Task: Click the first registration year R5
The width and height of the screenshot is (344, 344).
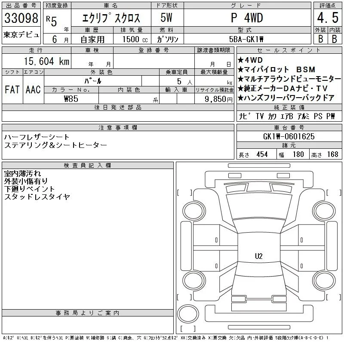Action: click(x=52, y=21)
